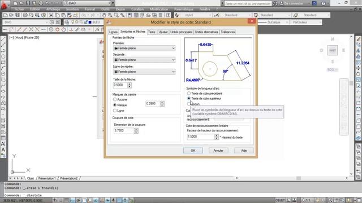Viewport: 362px width, 203px height.
Task: Toggle OBJET model space status button
Action: tap(280, 200)
